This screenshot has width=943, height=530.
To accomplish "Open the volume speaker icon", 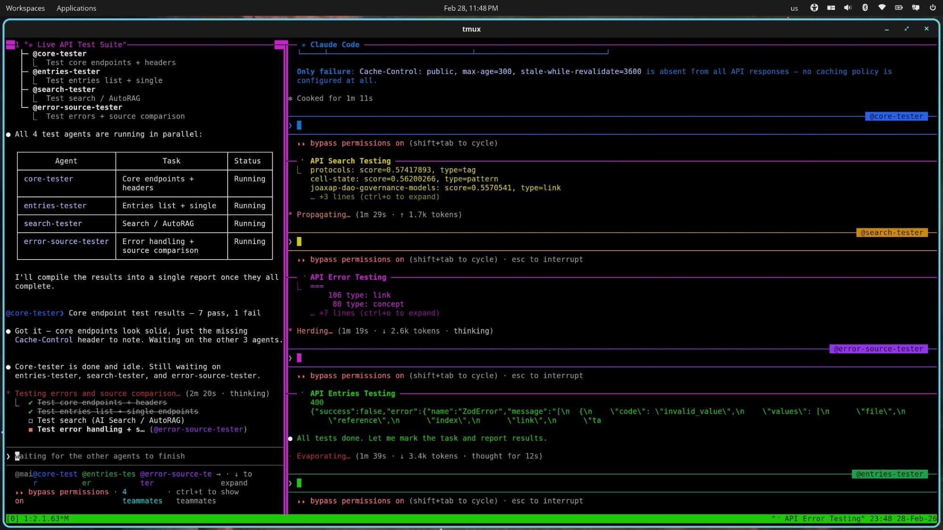I will 848,8.
